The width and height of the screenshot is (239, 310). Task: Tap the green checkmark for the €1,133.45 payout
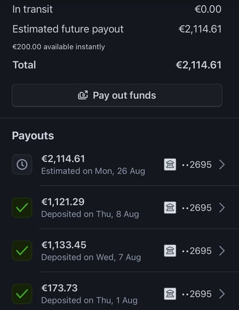[22, 251]
